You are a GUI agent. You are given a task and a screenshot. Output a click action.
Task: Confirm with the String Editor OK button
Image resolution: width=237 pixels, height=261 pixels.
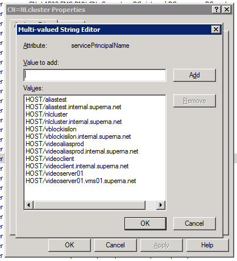tap(145, 223)
